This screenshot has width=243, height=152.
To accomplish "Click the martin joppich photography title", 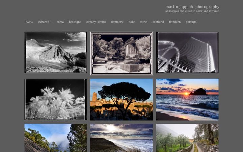I will click(x=192, y=7).
